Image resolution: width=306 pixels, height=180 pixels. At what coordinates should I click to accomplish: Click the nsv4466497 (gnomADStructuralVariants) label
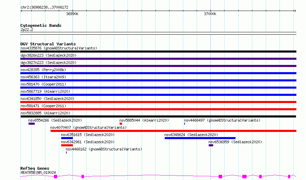pyautogui.click(x=222, y=120)
